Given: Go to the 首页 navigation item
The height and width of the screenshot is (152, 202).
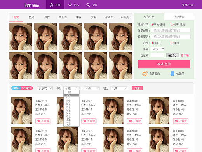Looking at the screenshot, I should [x=55, y=5].
